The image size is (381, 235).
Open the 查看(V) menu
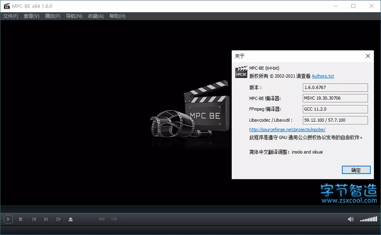31,16
